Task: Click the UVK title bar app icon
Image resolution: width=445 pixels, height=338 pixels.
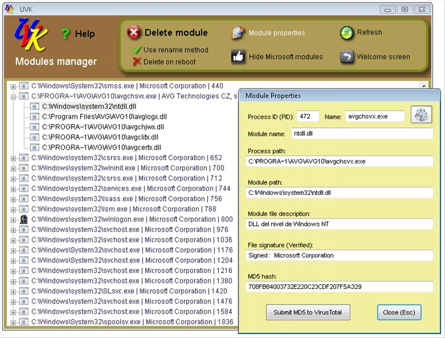Action: [10, 9]
